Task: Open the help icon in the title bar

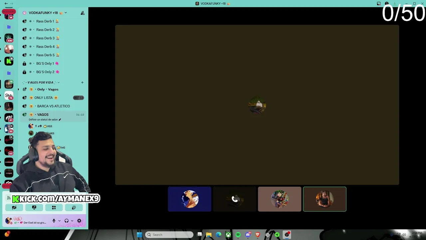Action: click(x=387, y=3)
